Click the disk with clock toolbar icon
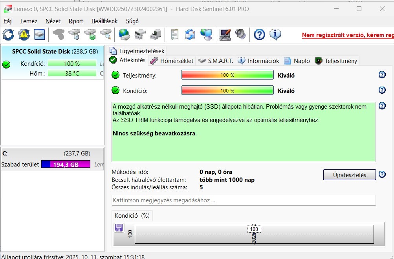The height and width of the screenshot is (259, 394). [74, 35]
